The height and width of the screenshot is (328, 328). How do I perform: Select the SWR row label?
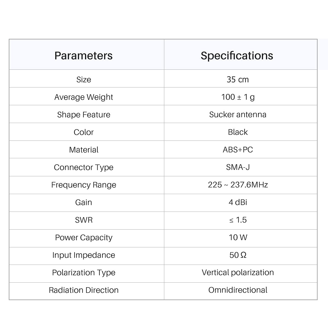84,220
